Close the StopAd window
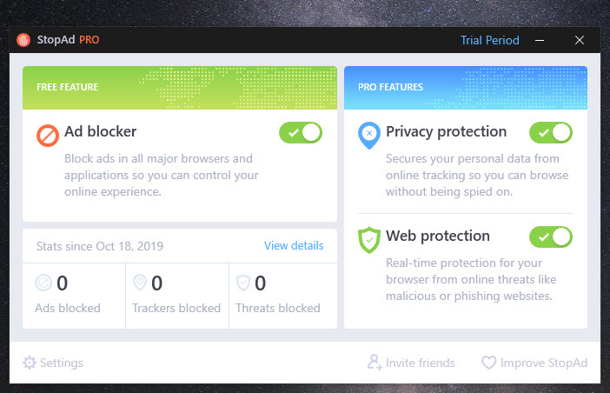Viewport: 610px width, 393px height. pyautogui.click(x=580, y=40)
